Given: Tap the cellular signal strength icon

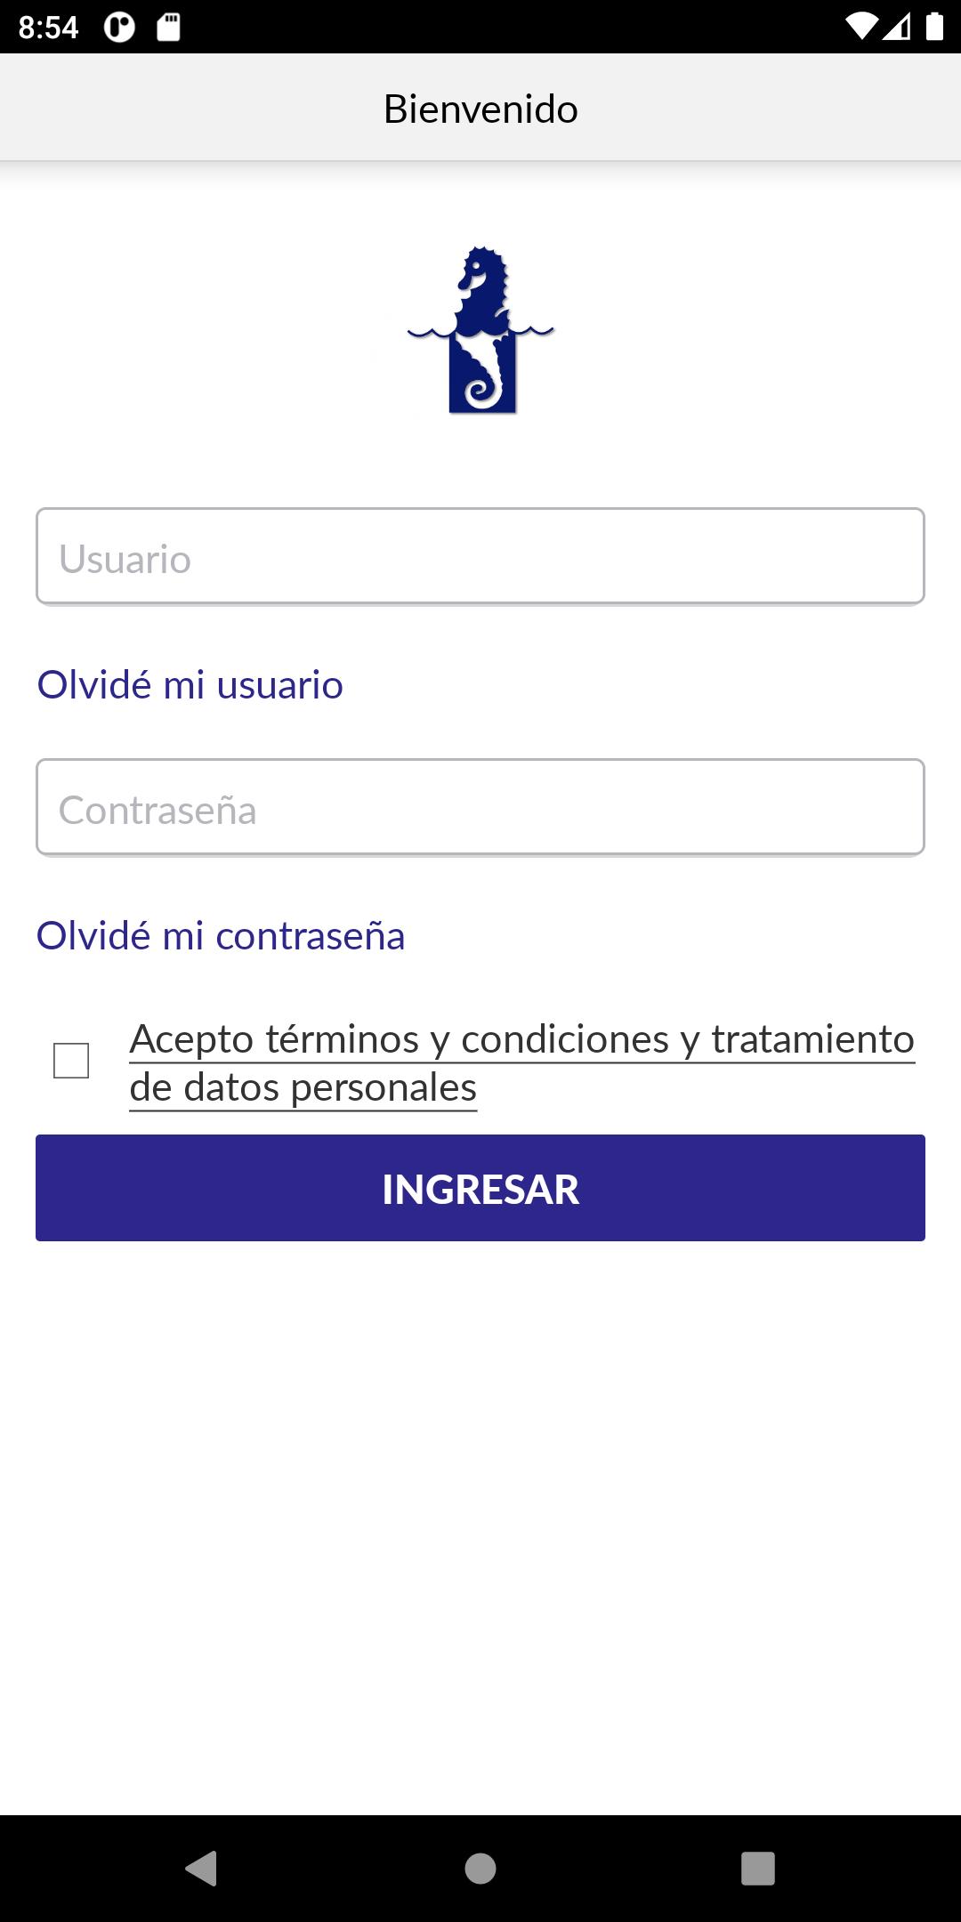Looking at the screenshot, I should (897, 27).
